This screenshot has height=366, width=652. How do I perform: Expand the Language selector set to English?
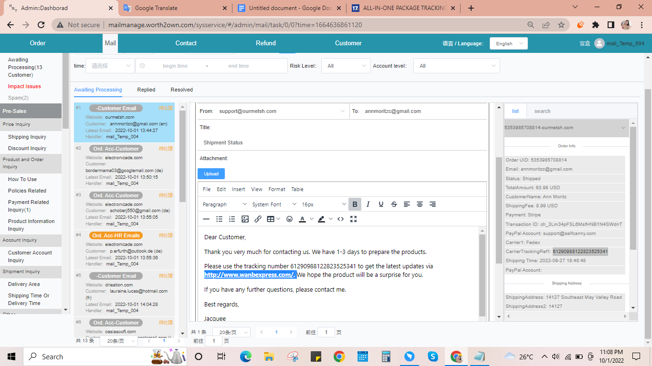(x=508, y=43)
